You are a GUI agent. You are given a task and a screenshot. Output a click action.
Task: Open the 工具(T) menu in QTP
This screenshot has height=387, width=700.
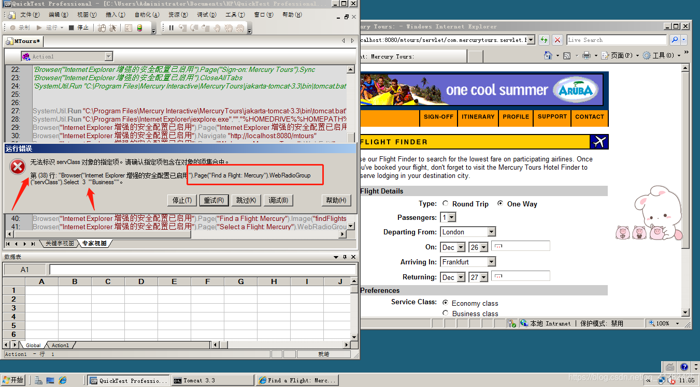(x=235, y=15)
